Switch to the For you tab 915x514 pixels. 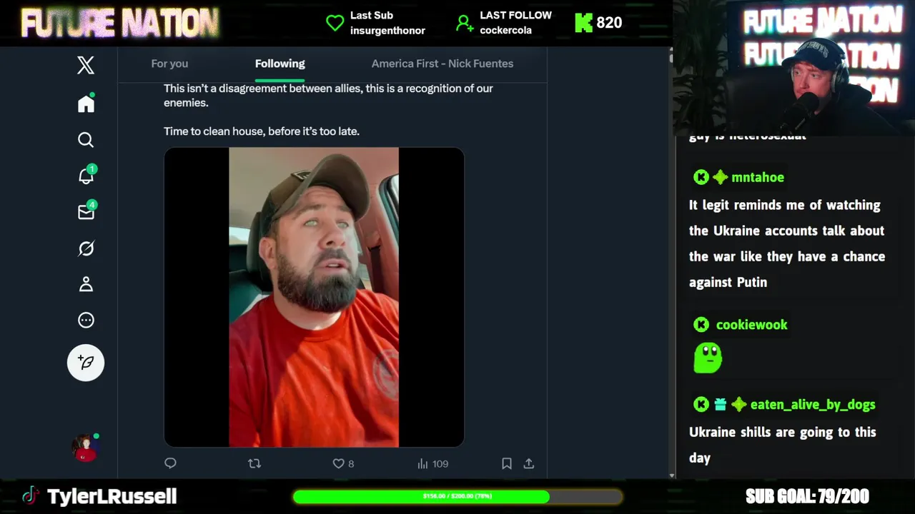click(x=169, y=64)
